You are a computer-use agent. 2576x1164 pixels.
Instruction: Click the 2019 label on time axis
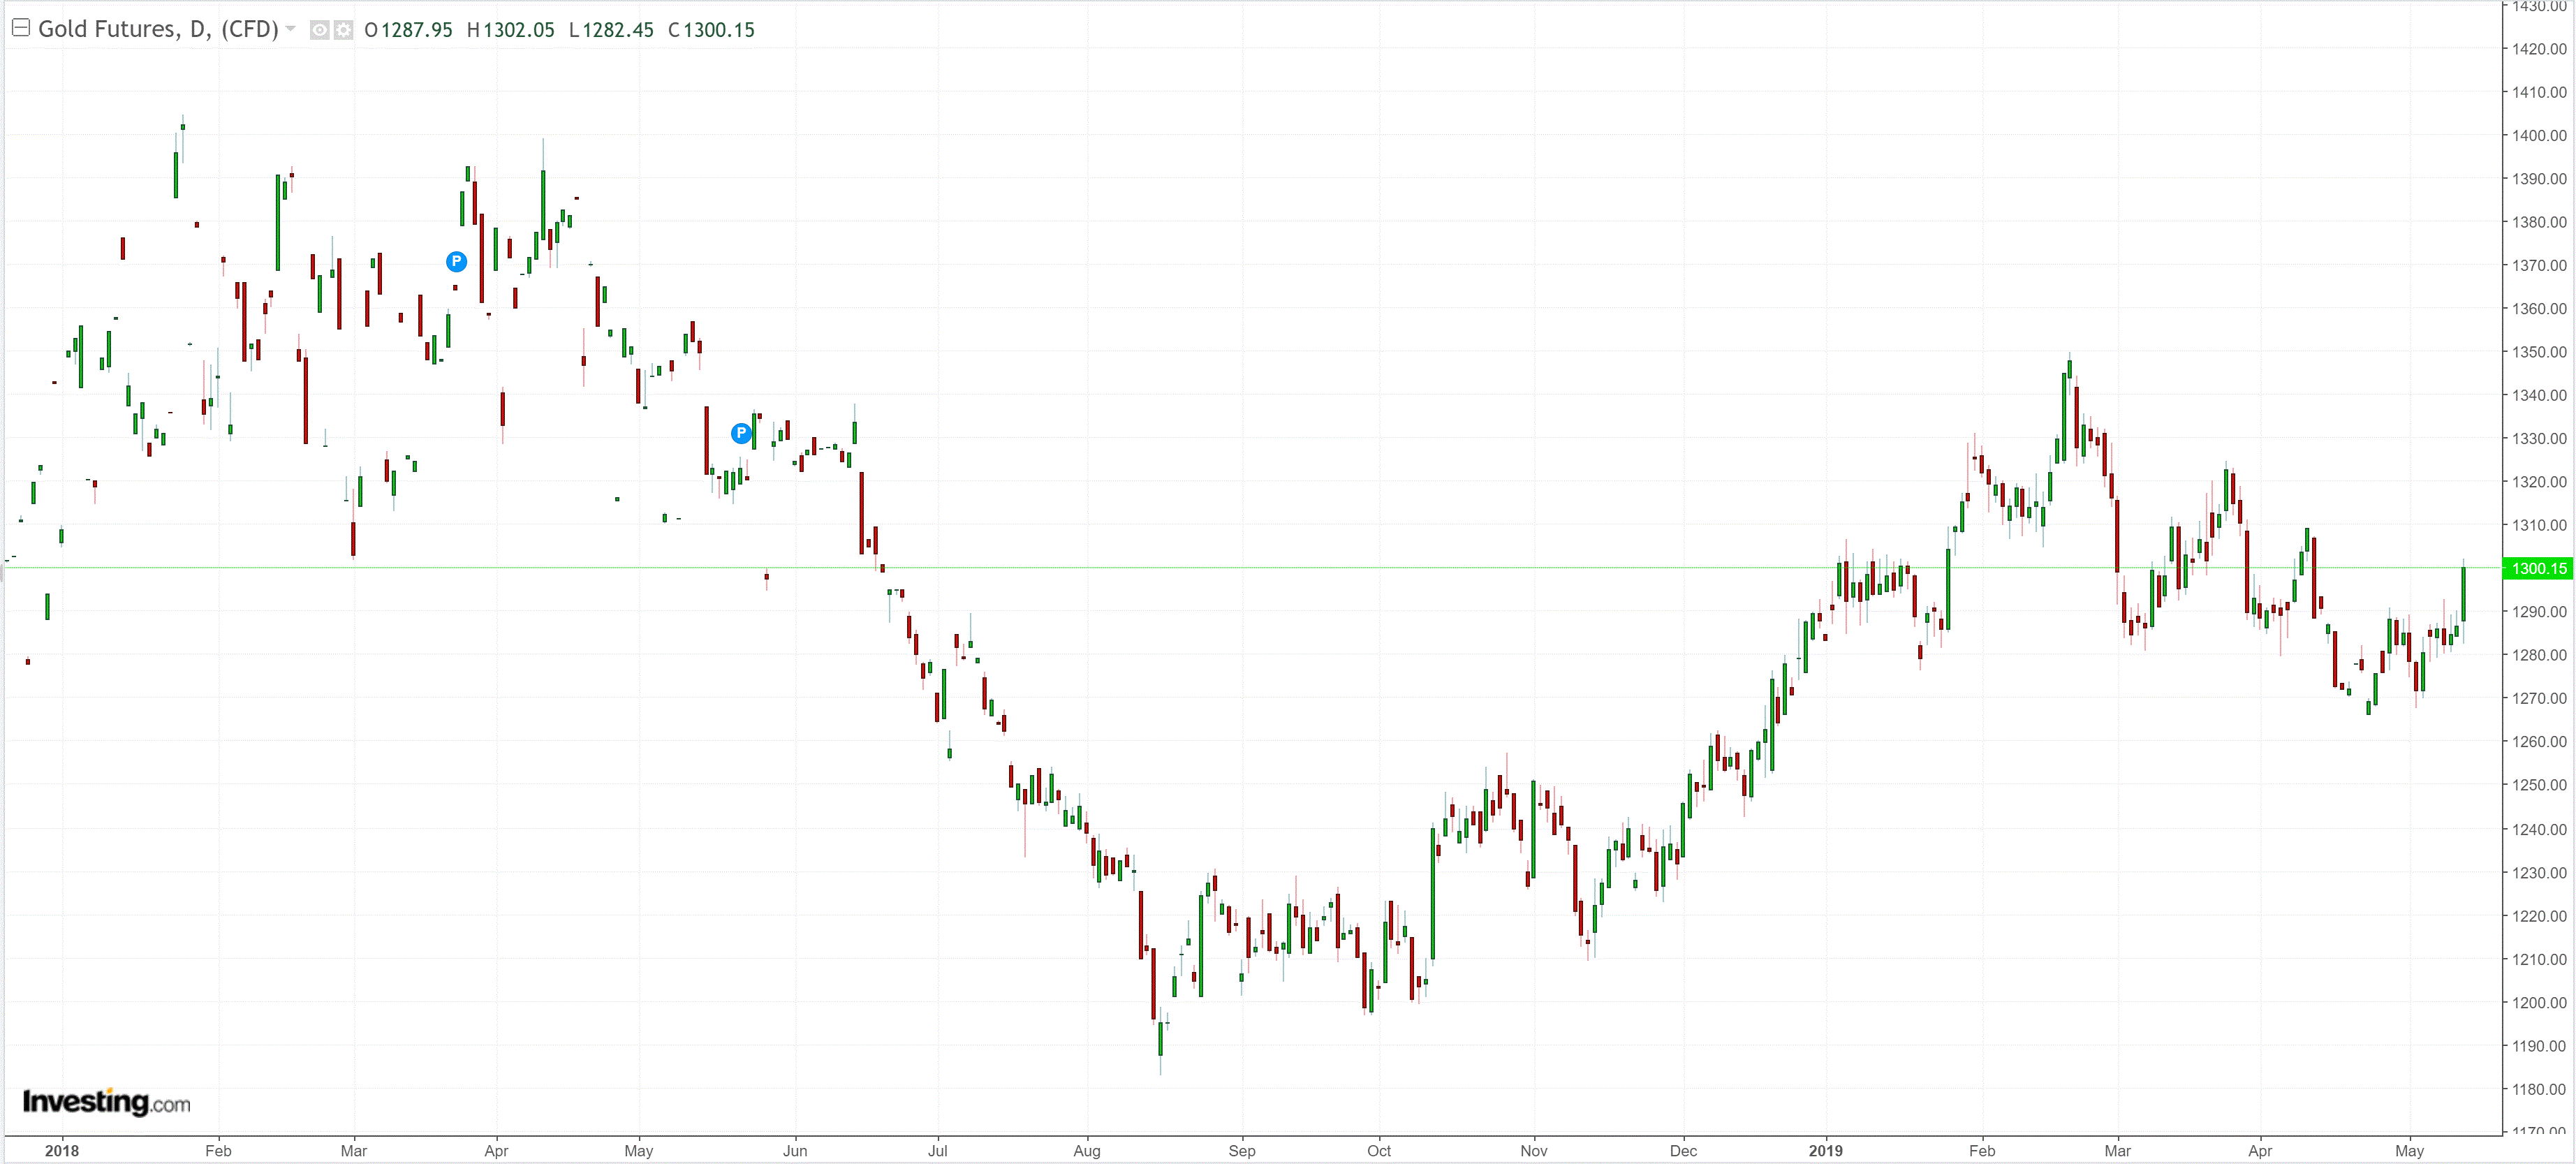[1825, 1150]
